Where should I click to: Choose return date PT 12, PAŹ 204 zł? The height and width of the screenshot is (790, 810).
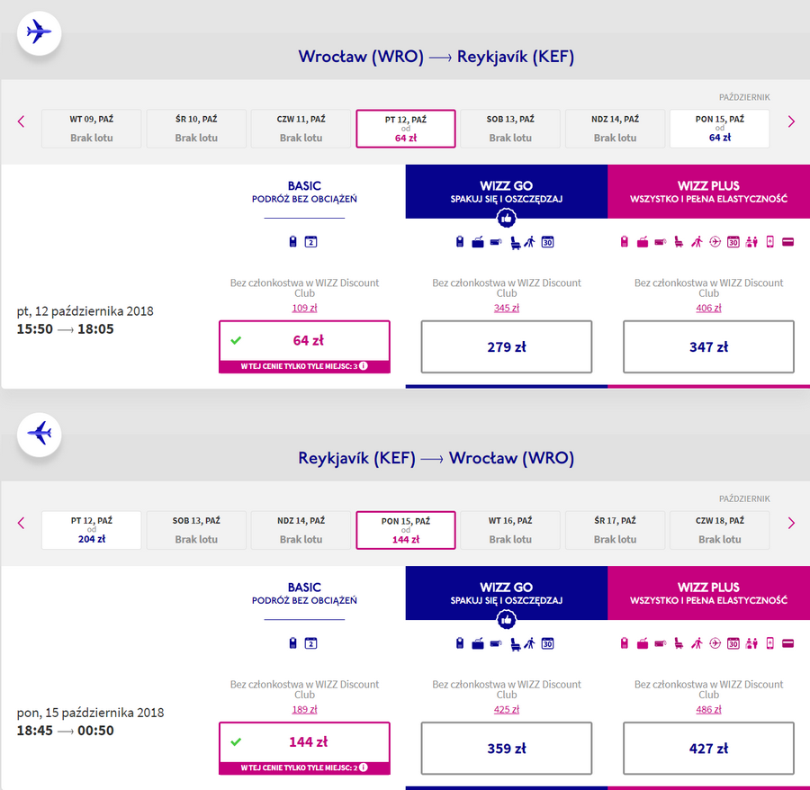[92, 530]
